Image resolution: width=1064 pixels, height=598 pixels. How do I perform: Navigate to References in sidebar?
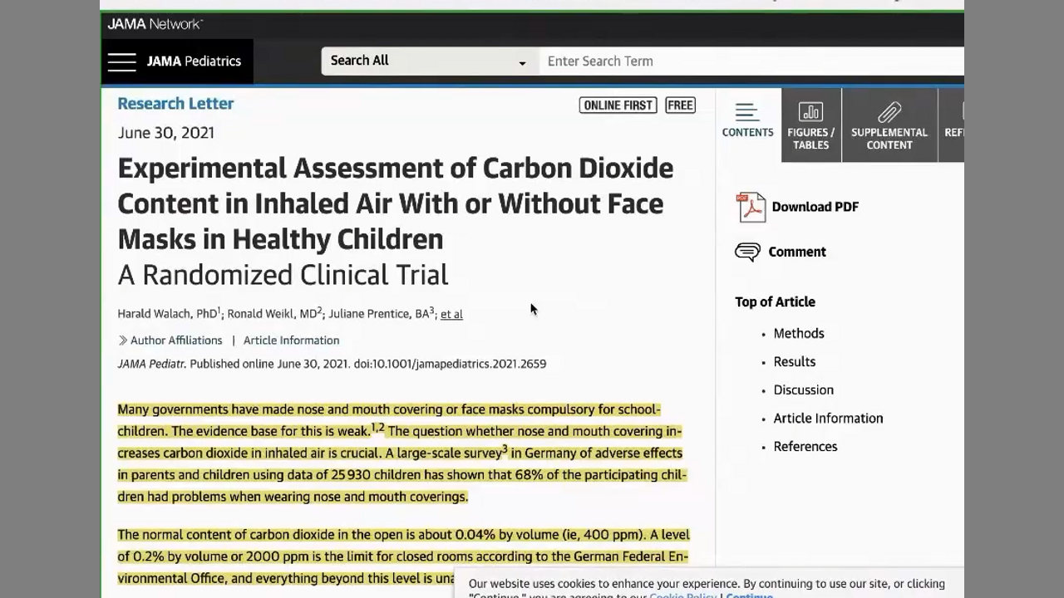[805, 446]
